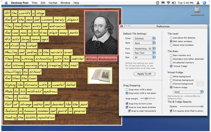Click the script menu icon in menu bar

(x=157, y=3)
